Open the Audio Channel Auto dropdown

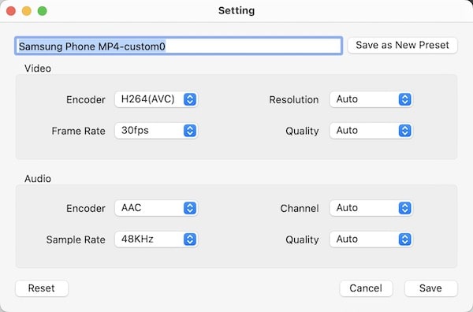pyautogui.click(x=371, y=208)
